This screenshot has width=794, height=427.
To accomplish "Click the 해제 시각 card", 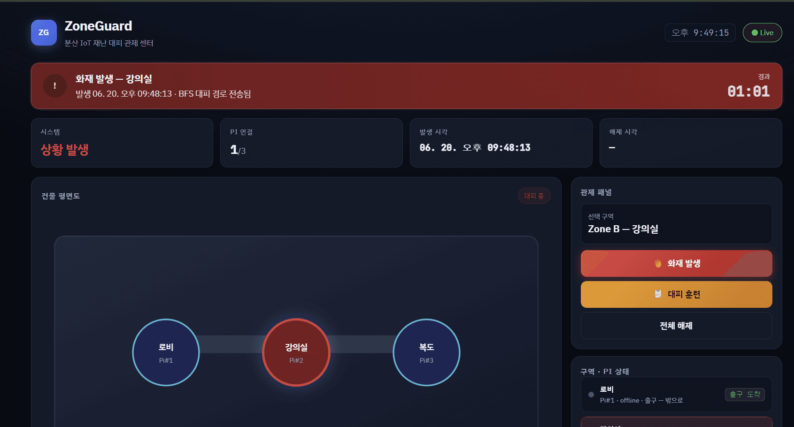I will tap(690, 143).
